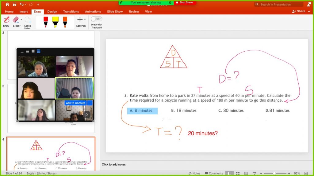
Task: Choose the yellow highlighter pen
Action: [55, 22]
